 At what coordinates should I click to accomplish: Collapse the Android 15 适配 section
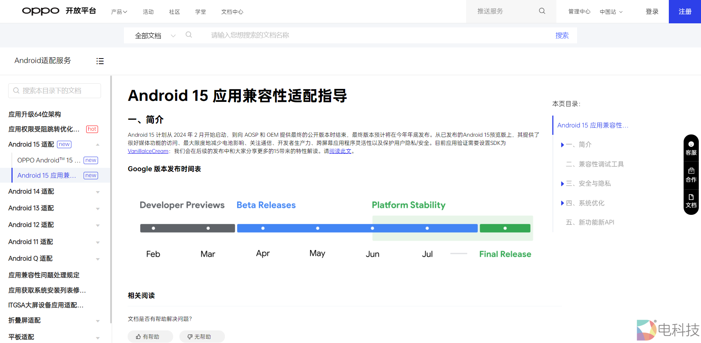coord(98,144)
